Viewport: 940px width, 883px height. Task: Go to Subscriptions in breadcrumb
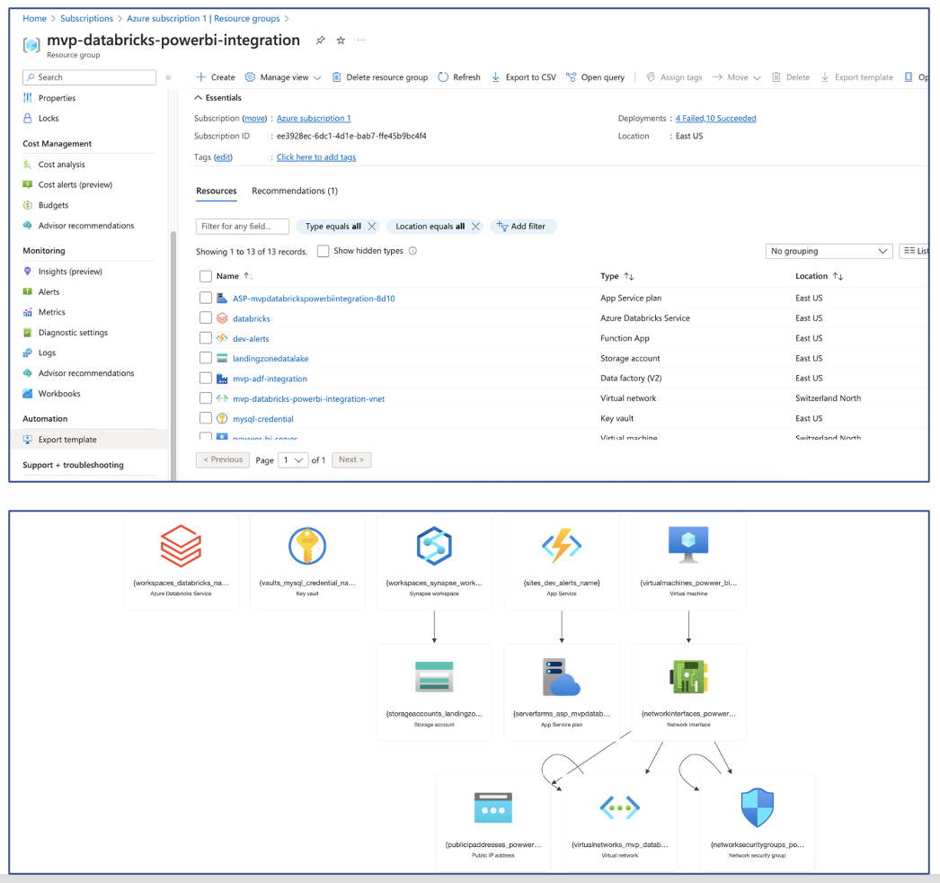pyautogui.click(x=86, y=19)
